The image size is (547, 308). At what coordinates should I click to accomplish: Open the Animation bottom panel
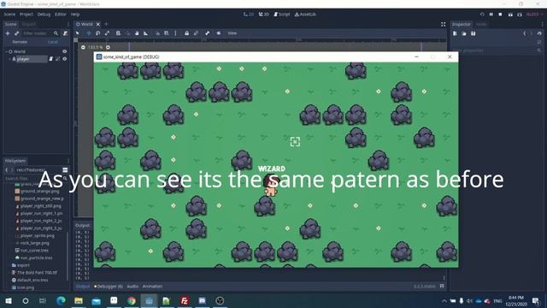click(152, 287)
